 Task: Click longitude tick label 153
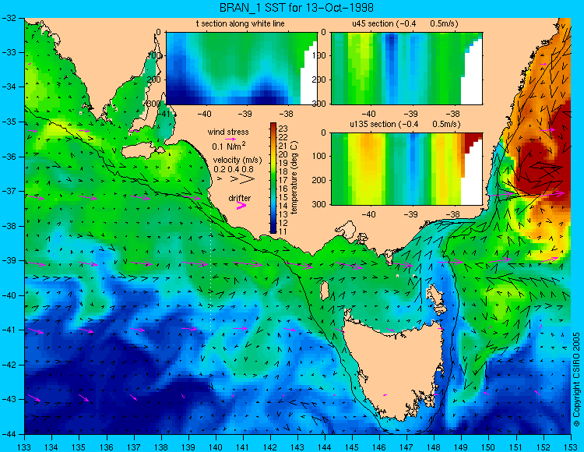[x=571, y=447]
